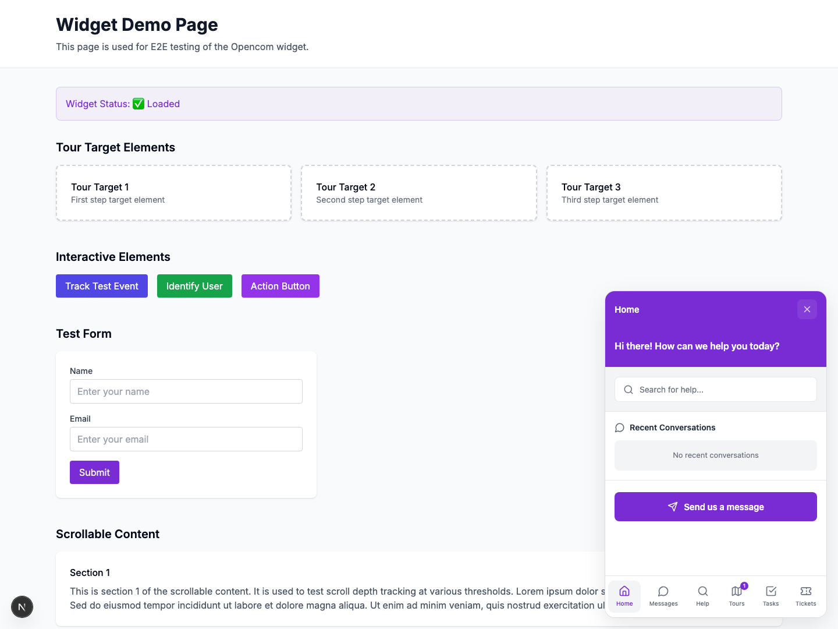The width and height of the screenshot is (838, 629).
Task: Click the purple Action Button
Action: tap(280, 286)
